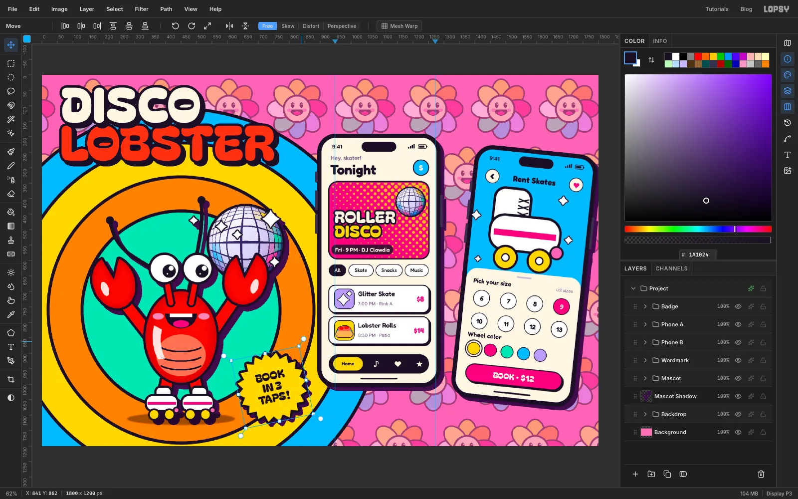Screen dimensions: 798x499
Task: Hide the Badge layer group
Action: coord(738,306)
